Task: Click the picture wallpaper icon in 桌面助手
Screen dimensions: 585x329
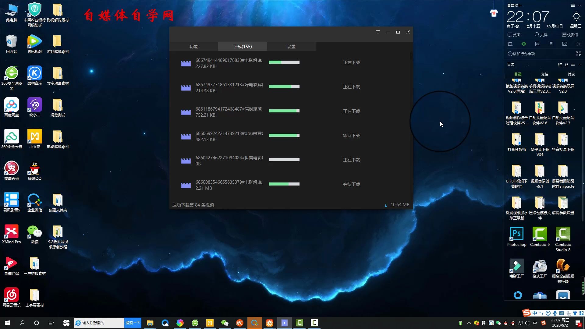Action: tap(565, 44)
